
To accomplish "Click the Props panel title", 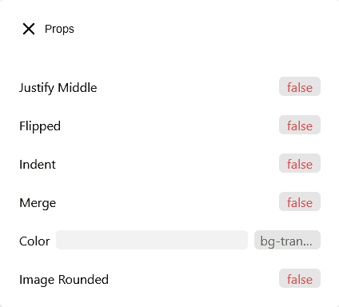I will tap(59, 29).
